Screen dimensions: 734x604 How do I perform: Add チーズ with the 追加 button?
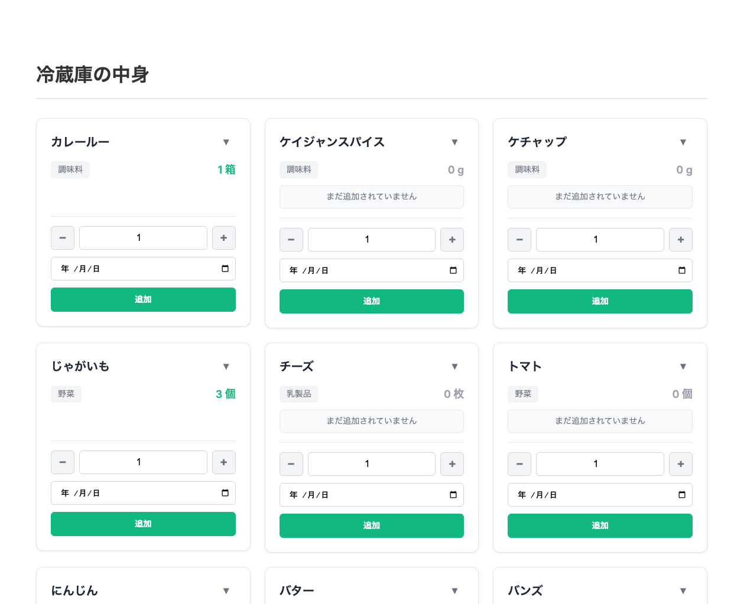click(371, 525)
